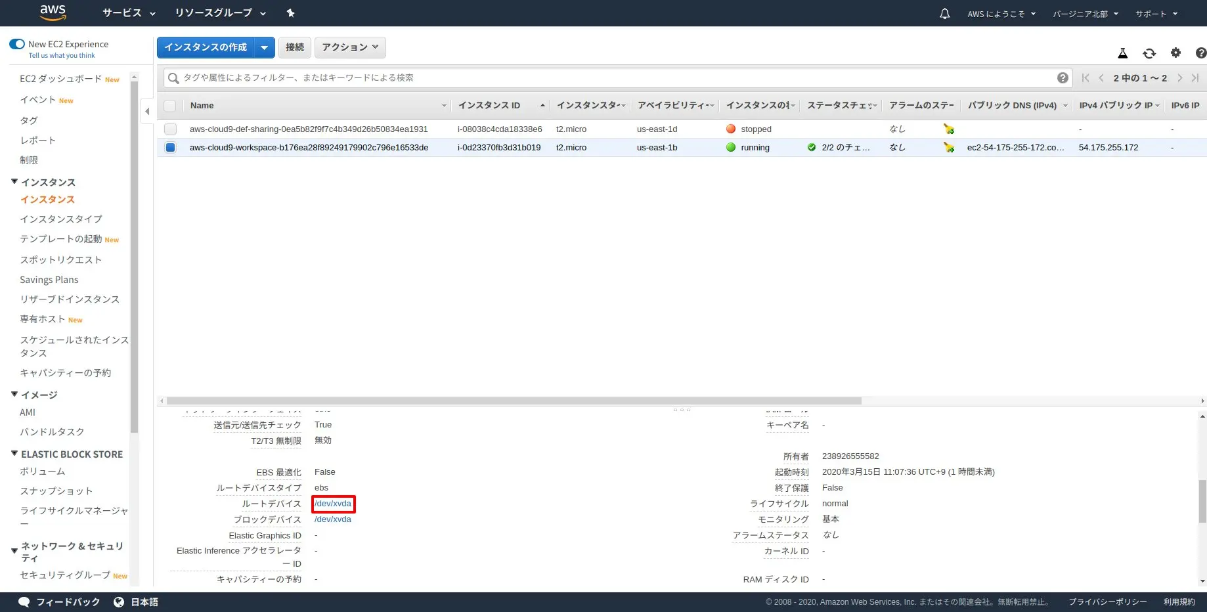Collapse the ELASTIC BLOCK STORE section
1207x612 pixels.
(x=14, y=454)
